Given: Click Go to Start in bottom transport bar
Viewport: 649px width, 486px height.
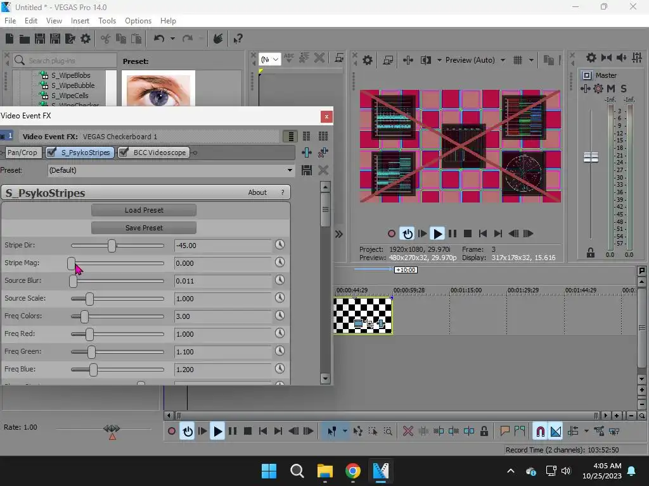Looking at the screenshot, I should click(263, 432).
